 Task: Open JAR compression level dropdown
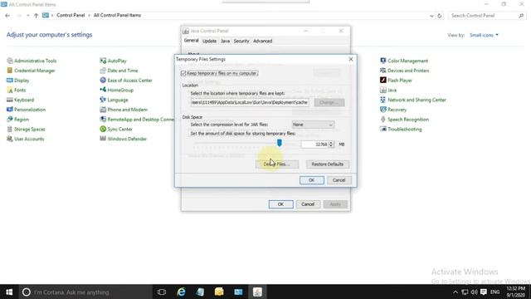[313, 125]
